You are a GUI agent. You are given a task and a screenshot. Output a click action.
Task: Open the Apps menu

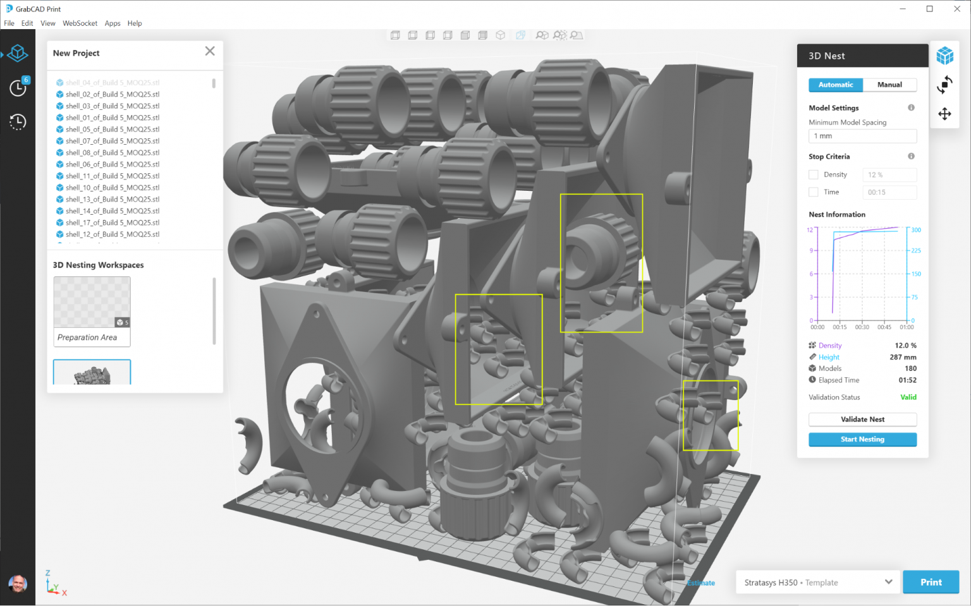pyautogui.click(x=113, y=23)
